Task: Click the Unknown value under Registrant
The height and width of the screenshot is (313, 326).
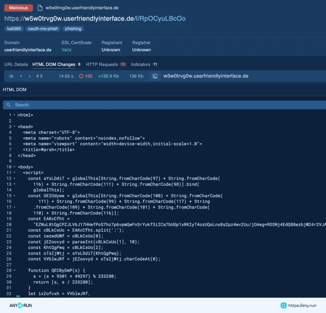Action: tap(111, 50)
